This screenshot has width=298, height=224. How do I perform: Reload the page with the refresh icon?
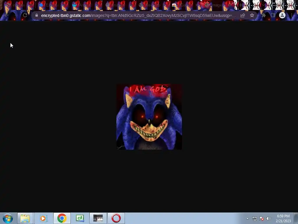pos(25,15)
